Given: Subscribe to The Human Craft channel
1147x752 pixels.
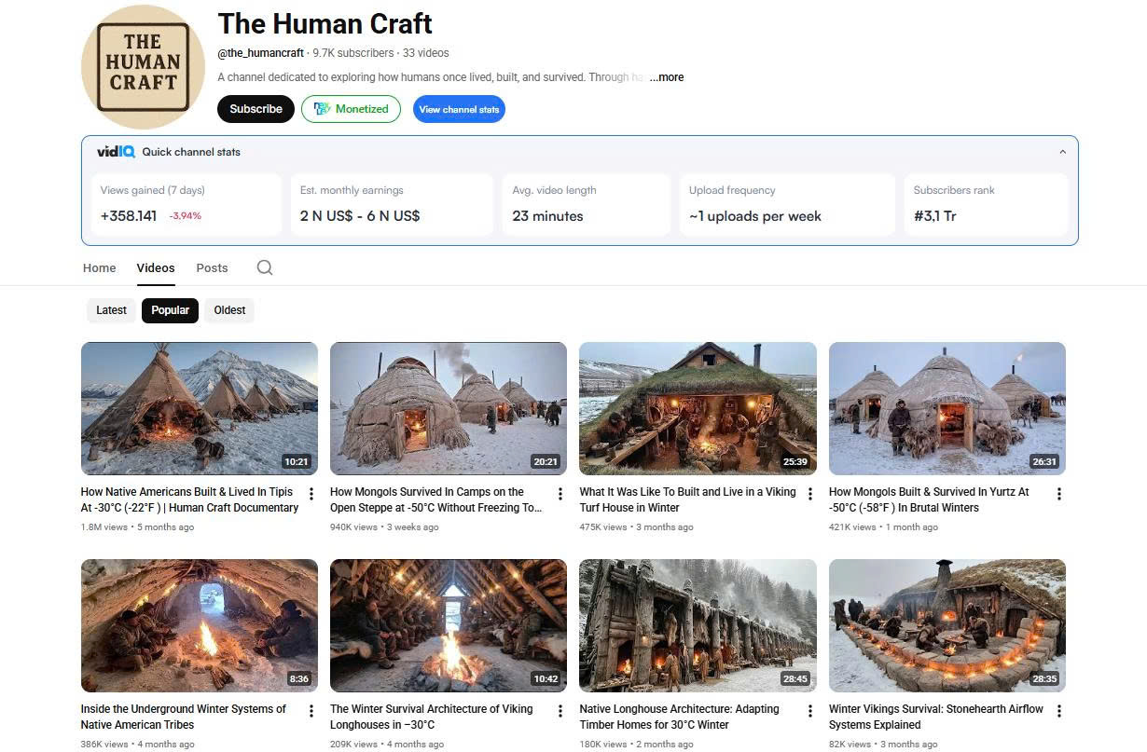Looking at the screenshot, I should [256, 109].
